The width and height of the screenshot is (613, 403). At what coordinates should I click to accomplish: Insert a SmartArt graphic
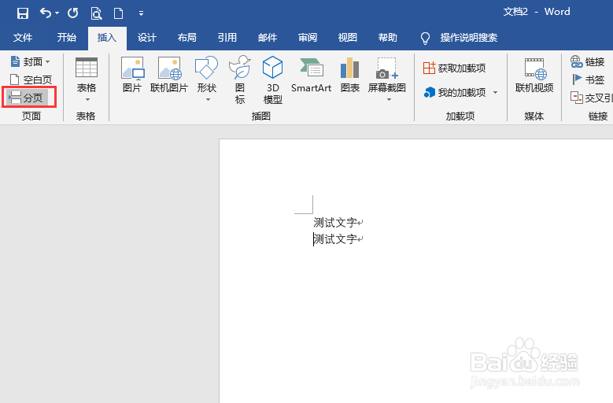pyautogui.click(x=311, y=74)
